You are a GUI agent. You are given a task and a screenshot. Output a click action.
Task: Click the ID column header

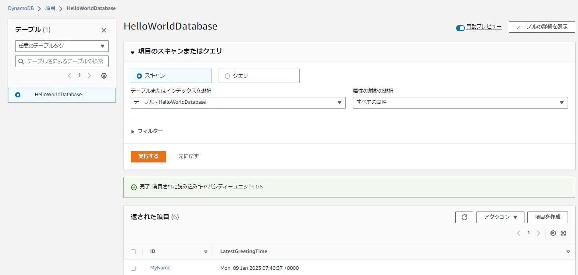[153, 251]
